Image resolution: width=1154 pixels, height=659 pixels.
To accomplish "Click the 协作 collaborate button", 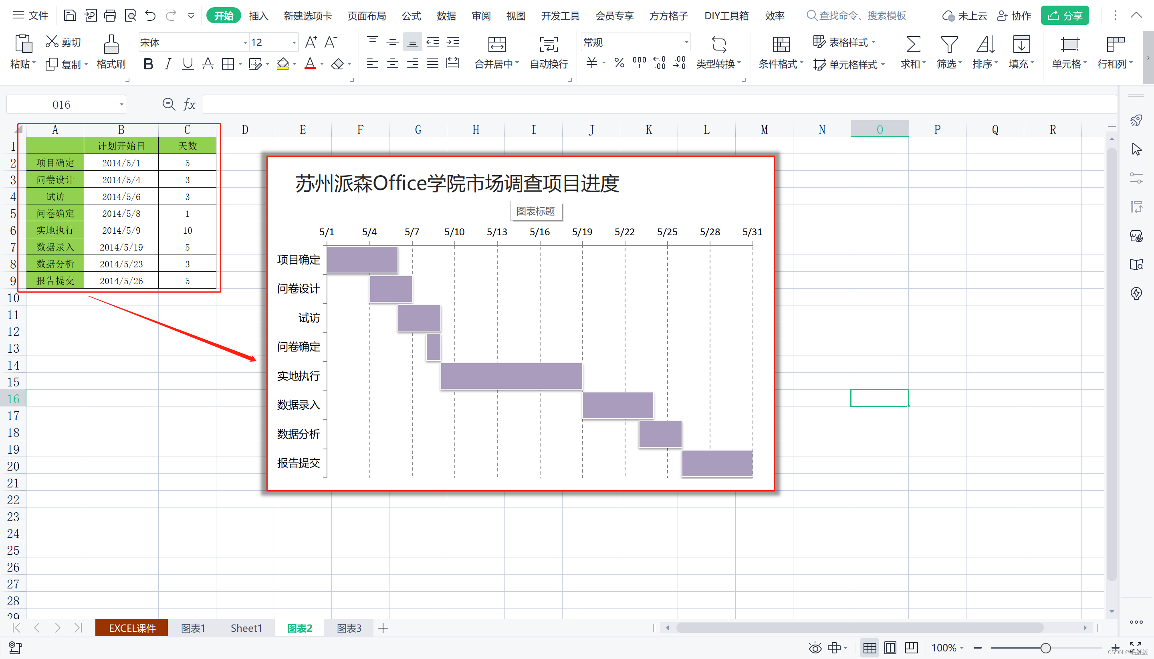I will point(1014,16).
